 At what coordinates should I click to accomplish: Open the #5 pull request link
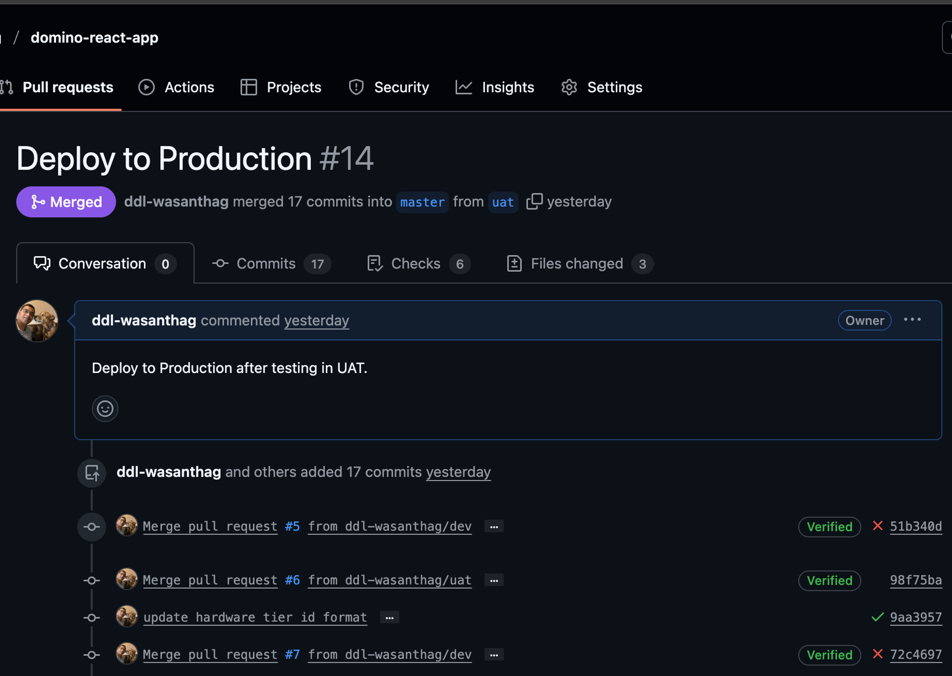(293, 526)
